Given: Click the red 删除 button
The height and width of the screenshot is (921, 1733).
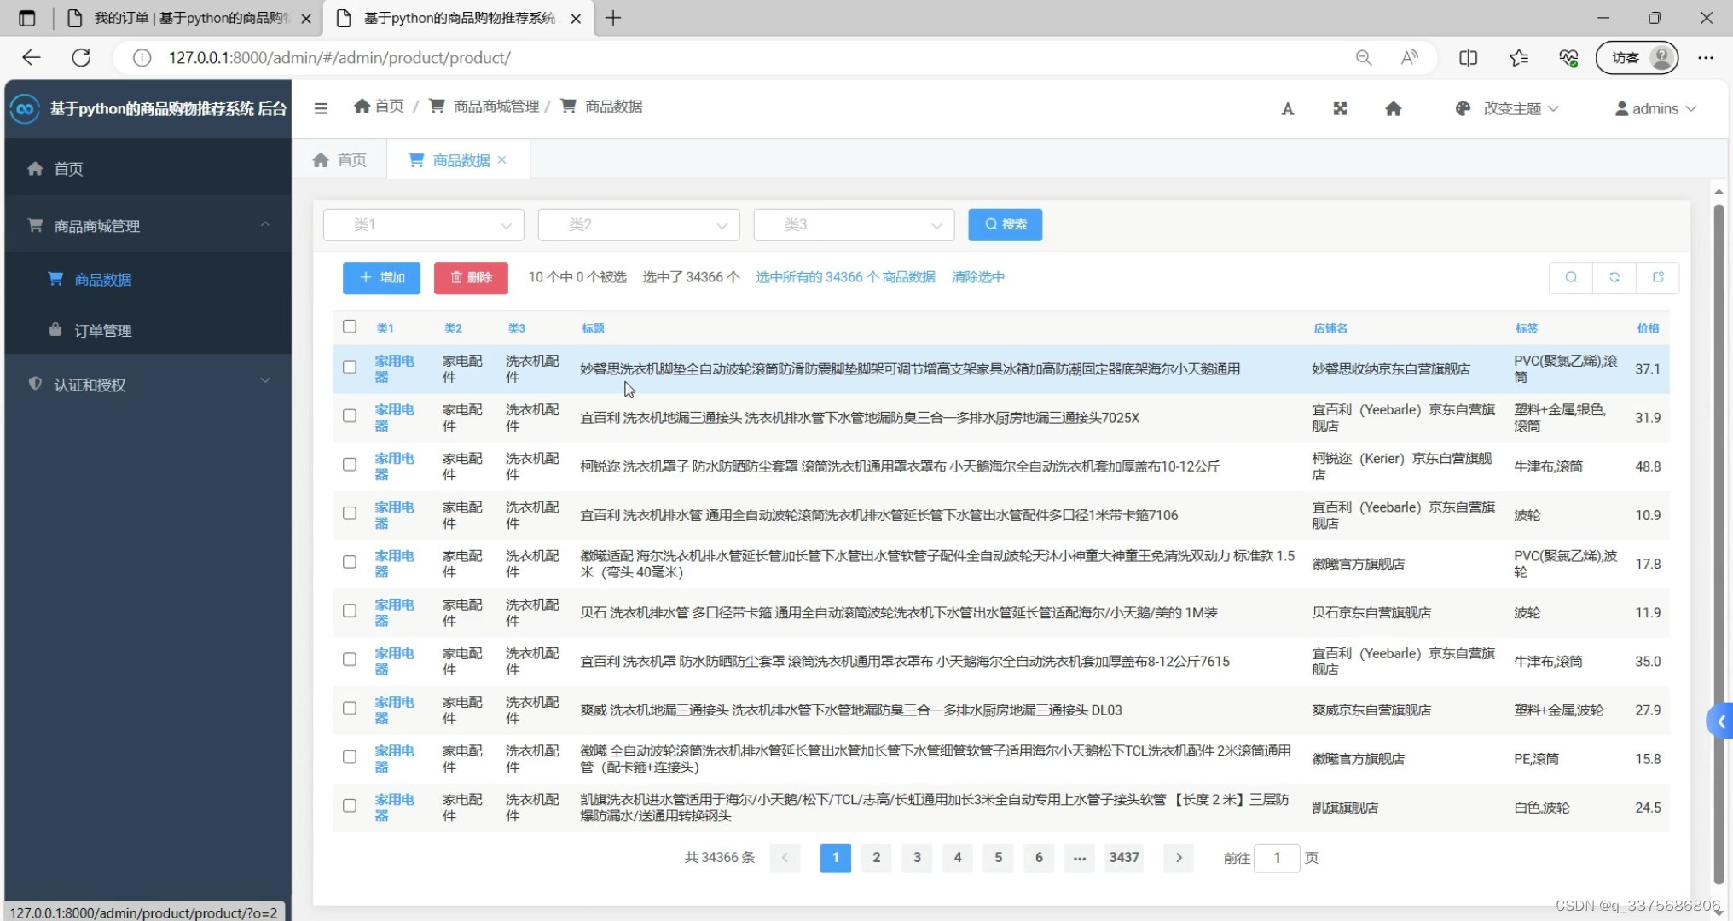Looking at the screenshot, I should click(x=471, y=278).
